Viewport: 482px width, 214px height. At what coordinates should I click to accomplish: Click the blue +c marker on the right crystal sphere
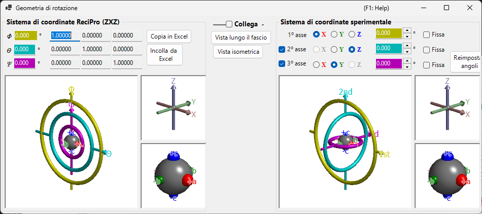(447, 155)
